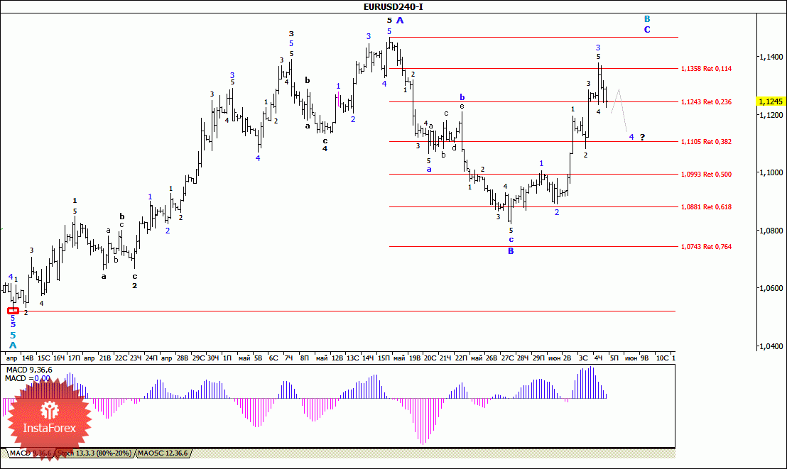Click the 1,1000 price axis value
The height and width of the screenshot is (469, 787).
pos(771,172)
